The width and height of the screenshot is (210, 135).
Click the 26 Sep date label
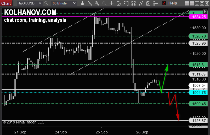(x=142, y=132)
